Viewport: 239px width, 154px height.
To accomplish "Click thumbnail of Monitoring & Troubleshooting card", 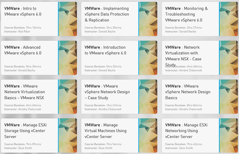I will (x=229, y=19).
